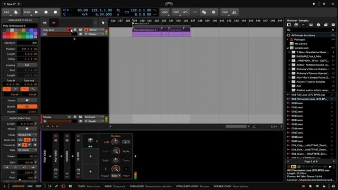Click the save document icon beside FILE
Viewport: 338px width, 190px height.
coord(16,12)
